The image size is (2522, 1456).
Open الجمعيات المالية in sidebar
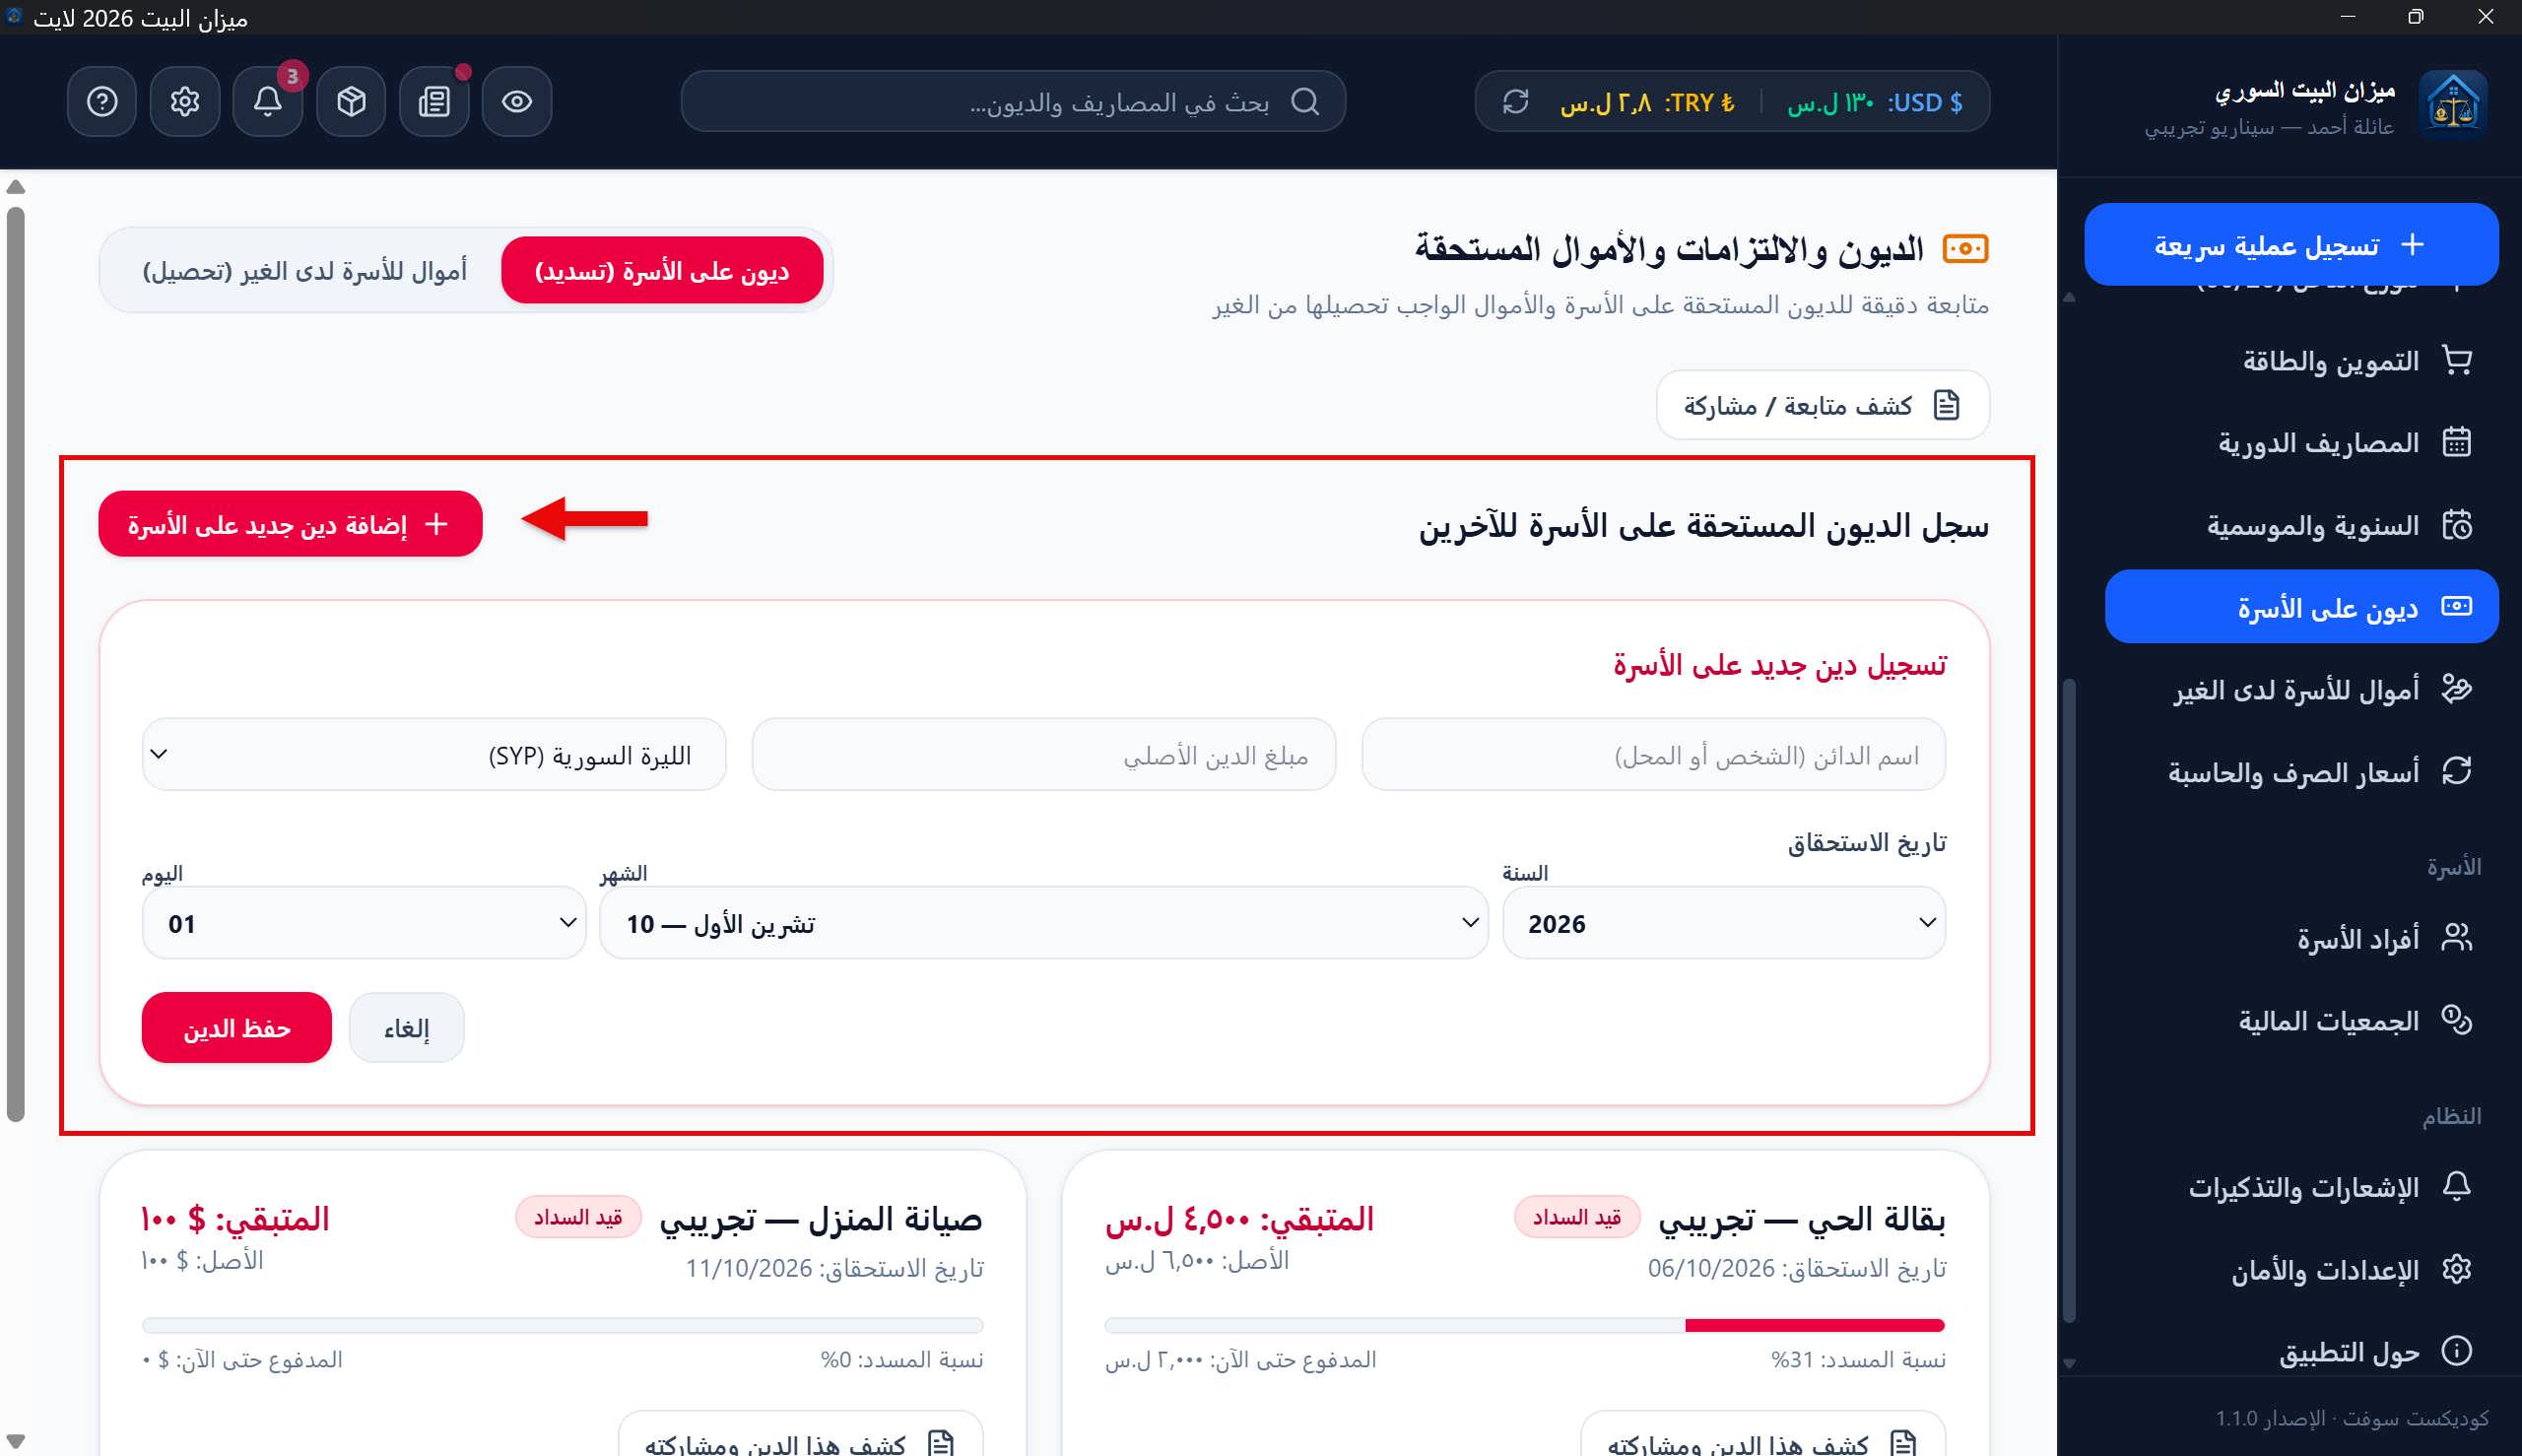(2302, 1020)
